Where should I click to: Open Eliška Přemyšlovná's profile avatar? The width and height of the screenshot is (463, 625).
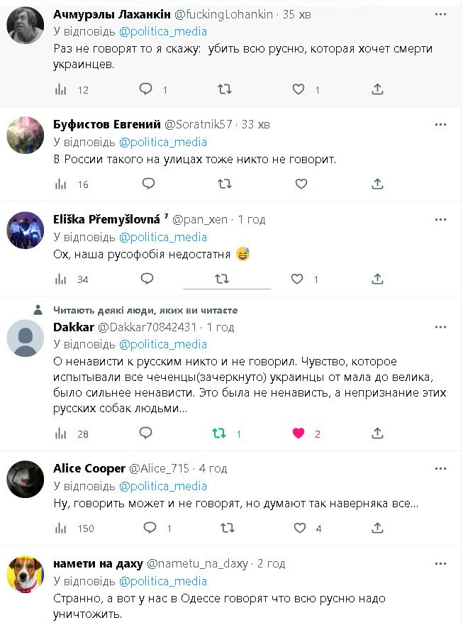coord(26,231)
